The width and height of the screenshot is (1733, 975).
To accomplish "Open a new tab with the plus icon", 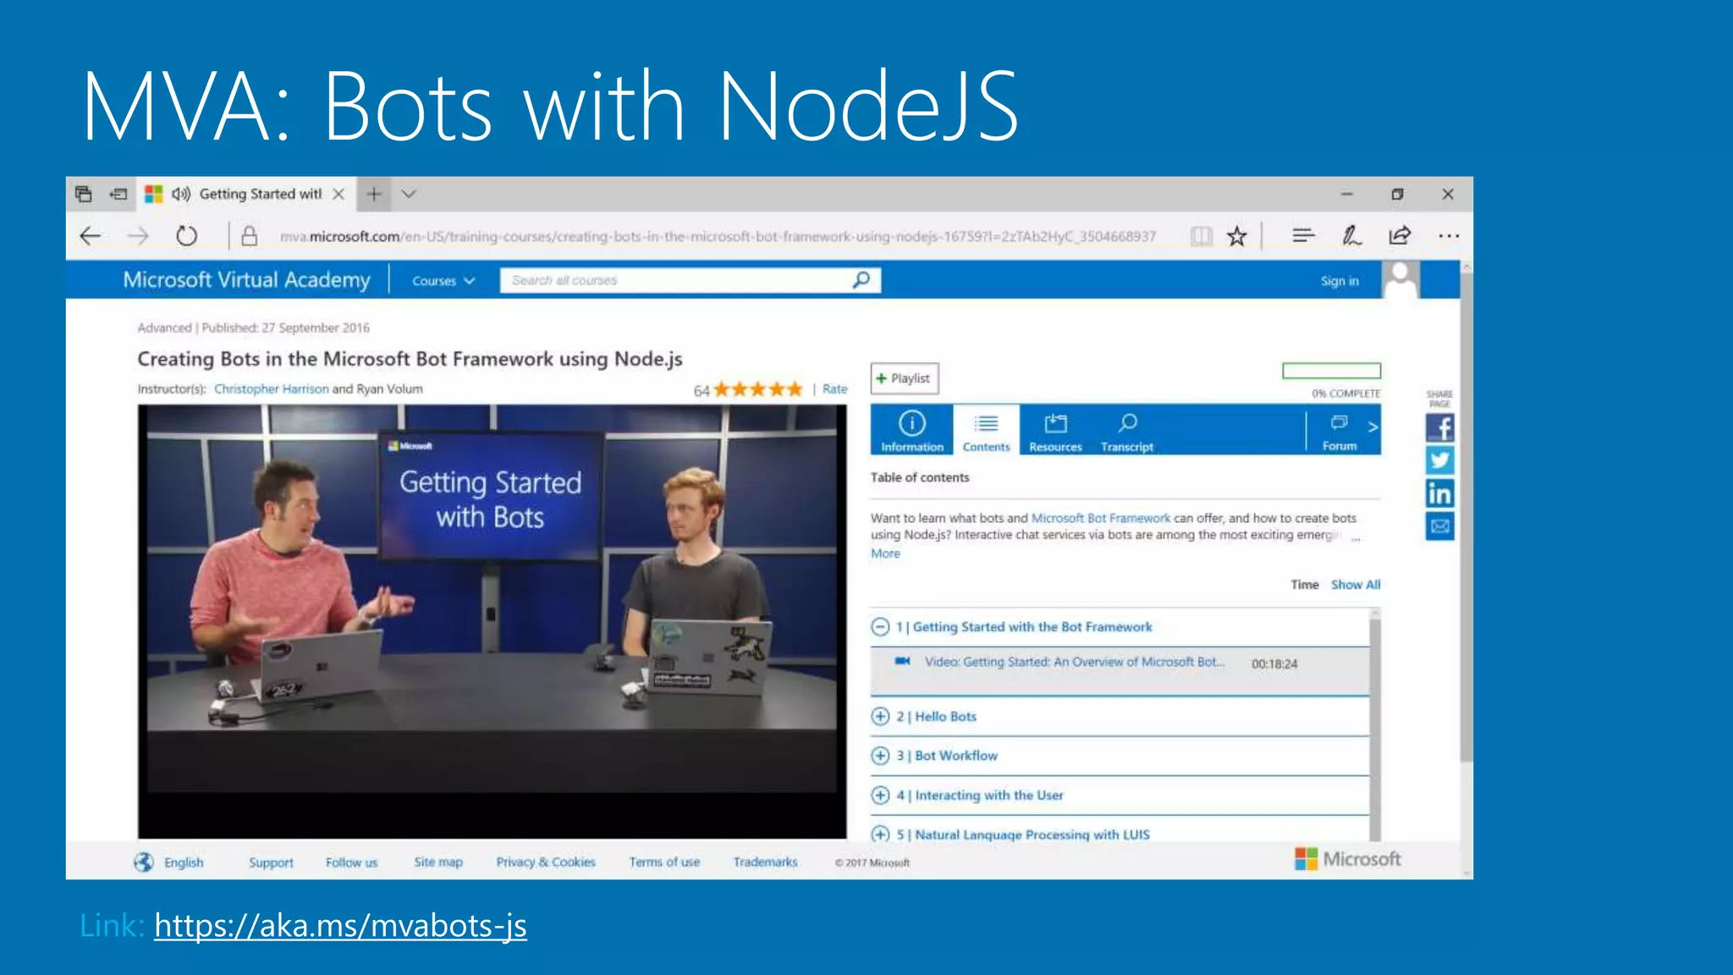I will tap(374, 194).
